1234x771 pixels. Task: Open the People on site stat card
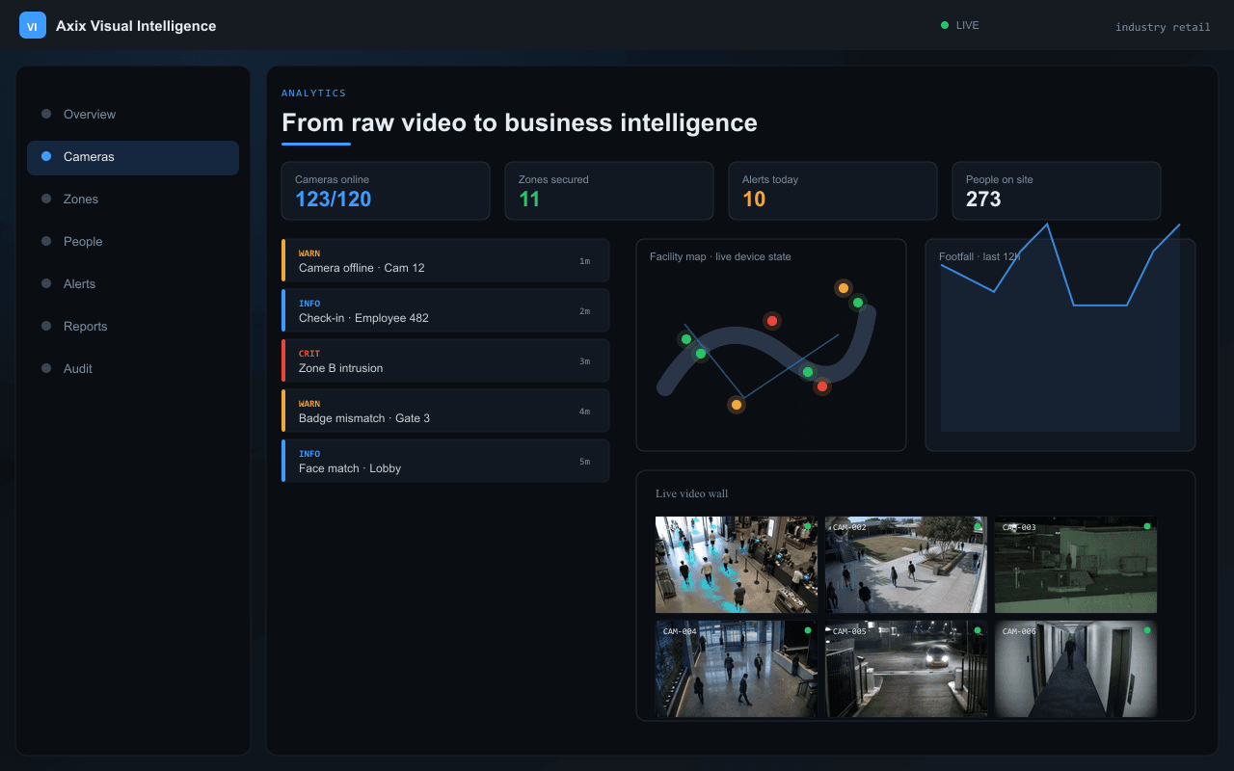pos(1057,191)
